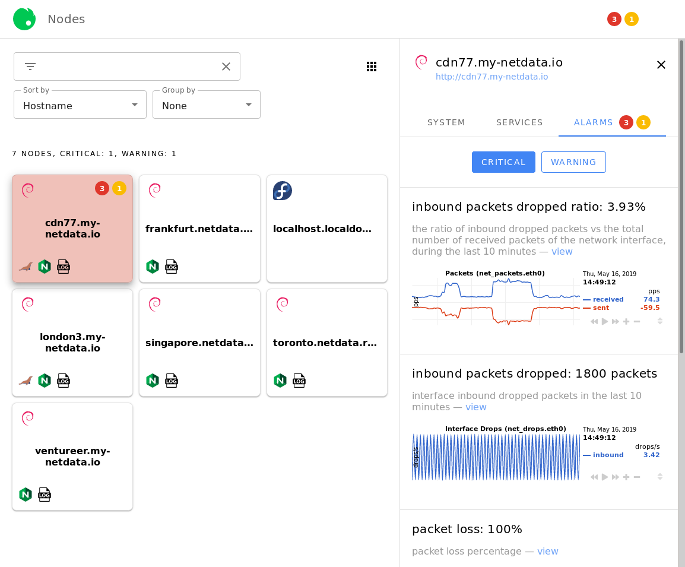
Task: Play the Interface Drops chart
Action: pos(605,477)
